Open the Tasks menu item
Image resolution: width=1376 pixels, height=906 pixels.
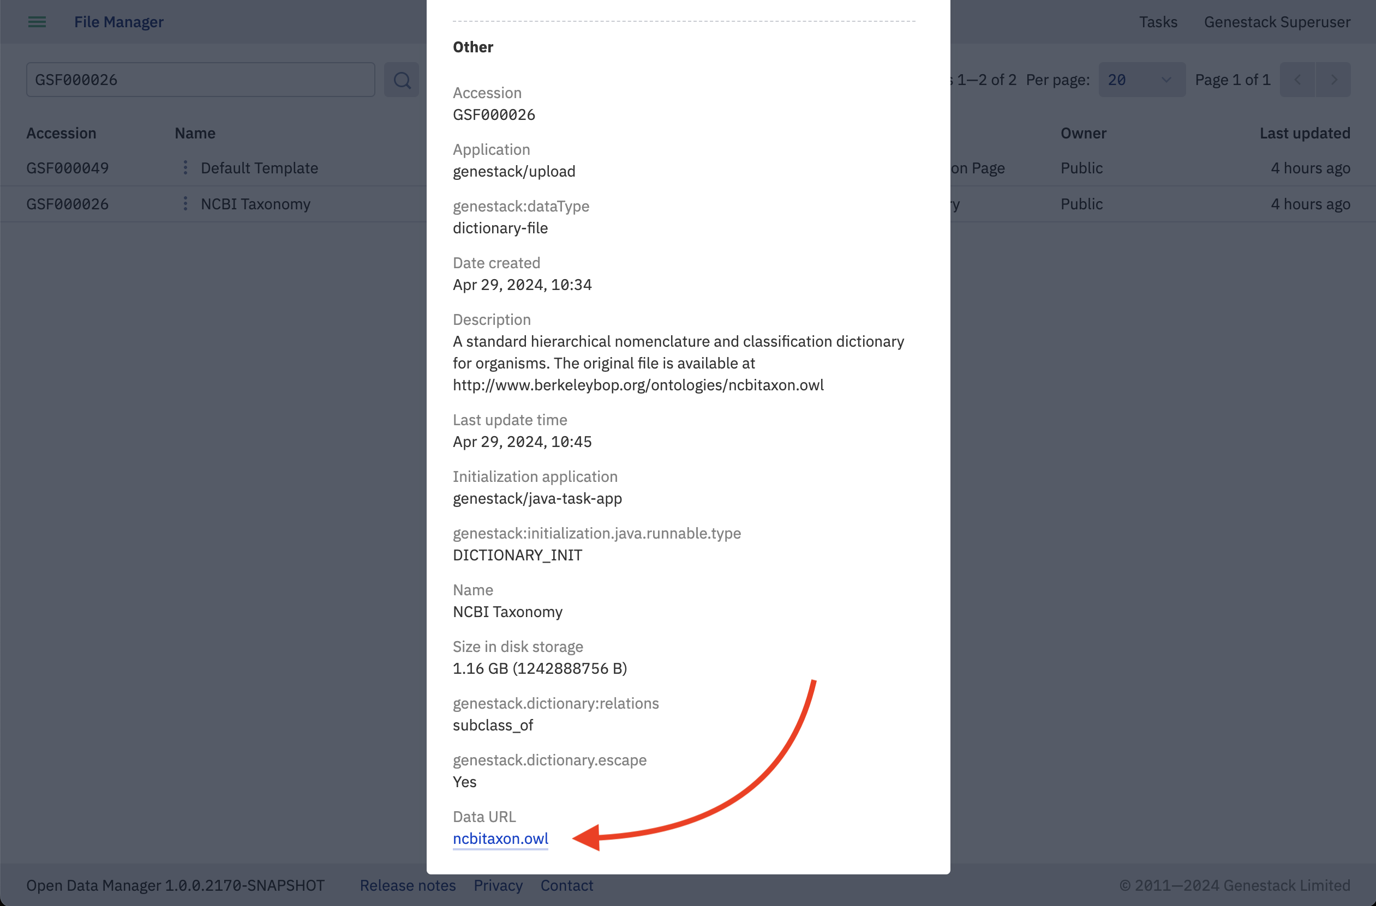point(1158,22)
